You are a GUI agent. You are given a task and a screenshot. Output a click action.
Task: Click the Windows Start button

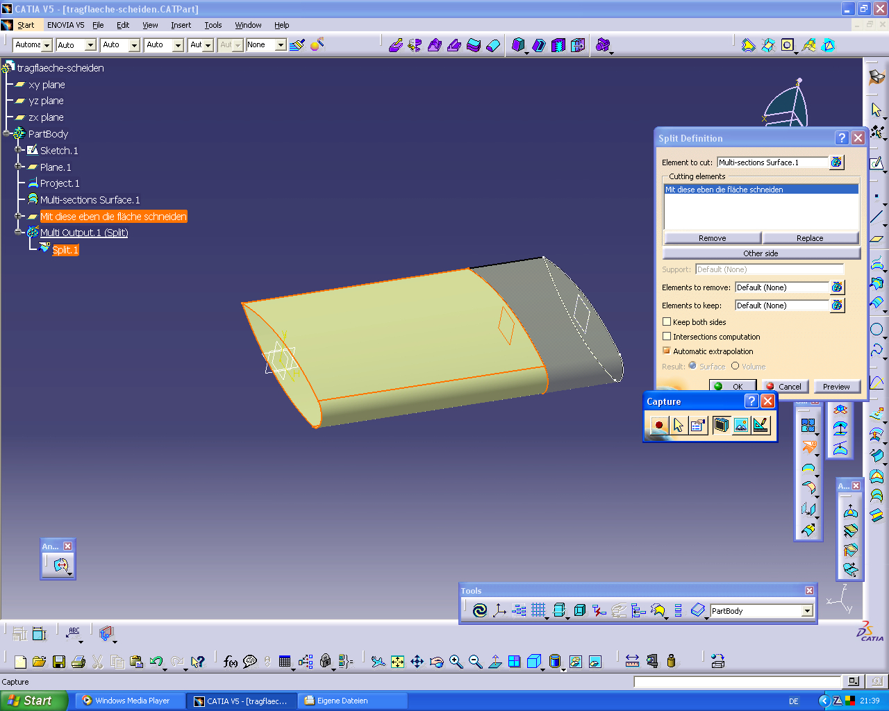pos(34,701)
